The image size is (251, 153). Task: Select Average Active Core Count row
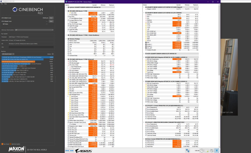pos(90,146)
